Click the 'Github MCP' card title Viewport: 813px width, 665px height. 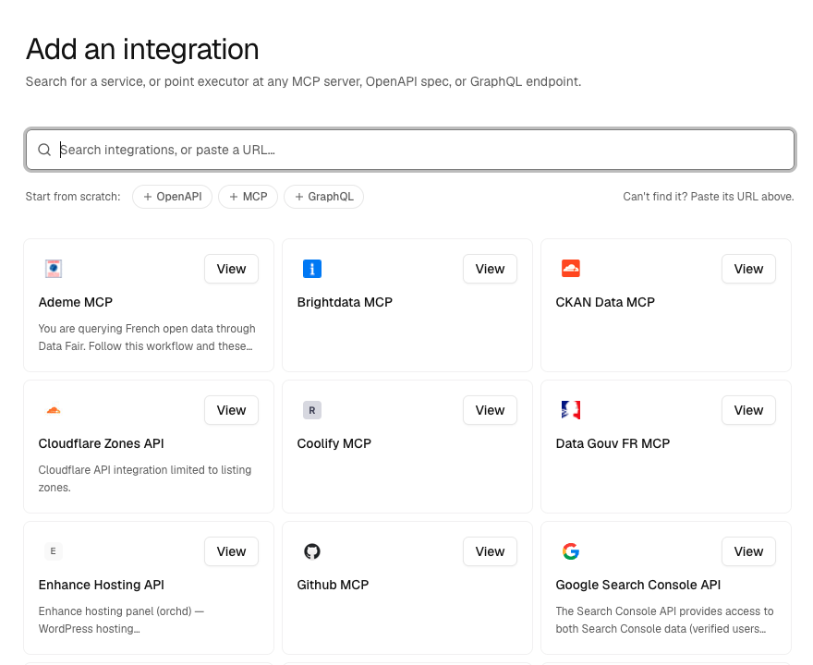click(333, 586)
